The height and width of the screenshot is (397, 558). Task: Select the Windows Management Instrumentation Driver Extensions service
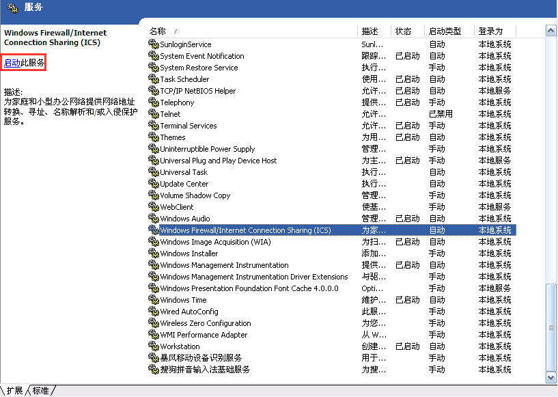coord(254,277)
